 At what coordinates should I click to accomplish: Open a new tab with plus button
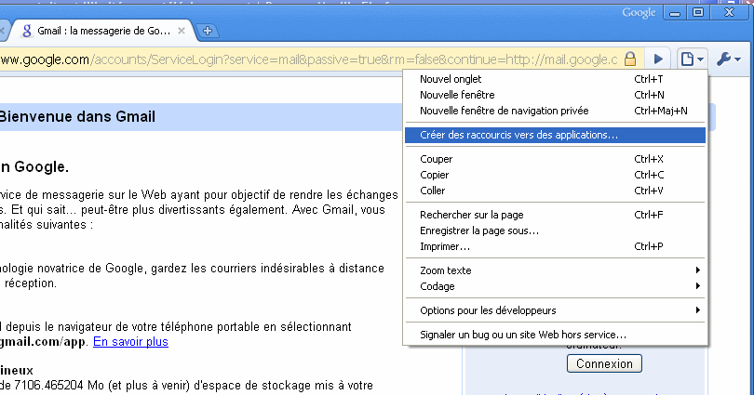click(x=208, y=31)
